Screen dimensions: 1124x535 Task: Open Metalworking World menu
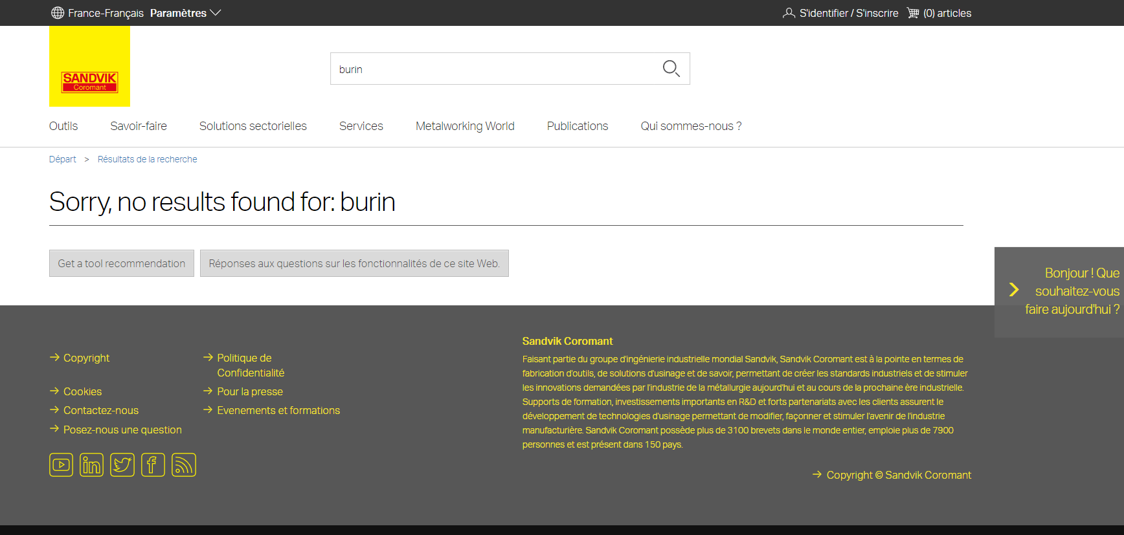coord(465,126)
